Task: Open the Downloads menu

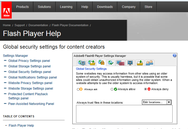Action: pyautogui.click(x=105, y=7)
